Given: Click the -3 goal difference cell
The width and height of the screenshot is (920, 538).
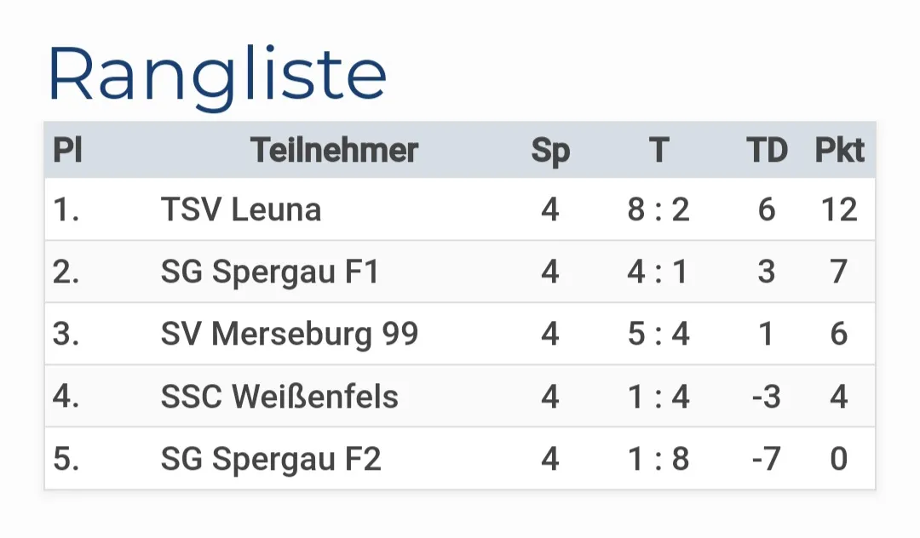Looking at the screenshot, I should tap(767, 396).
